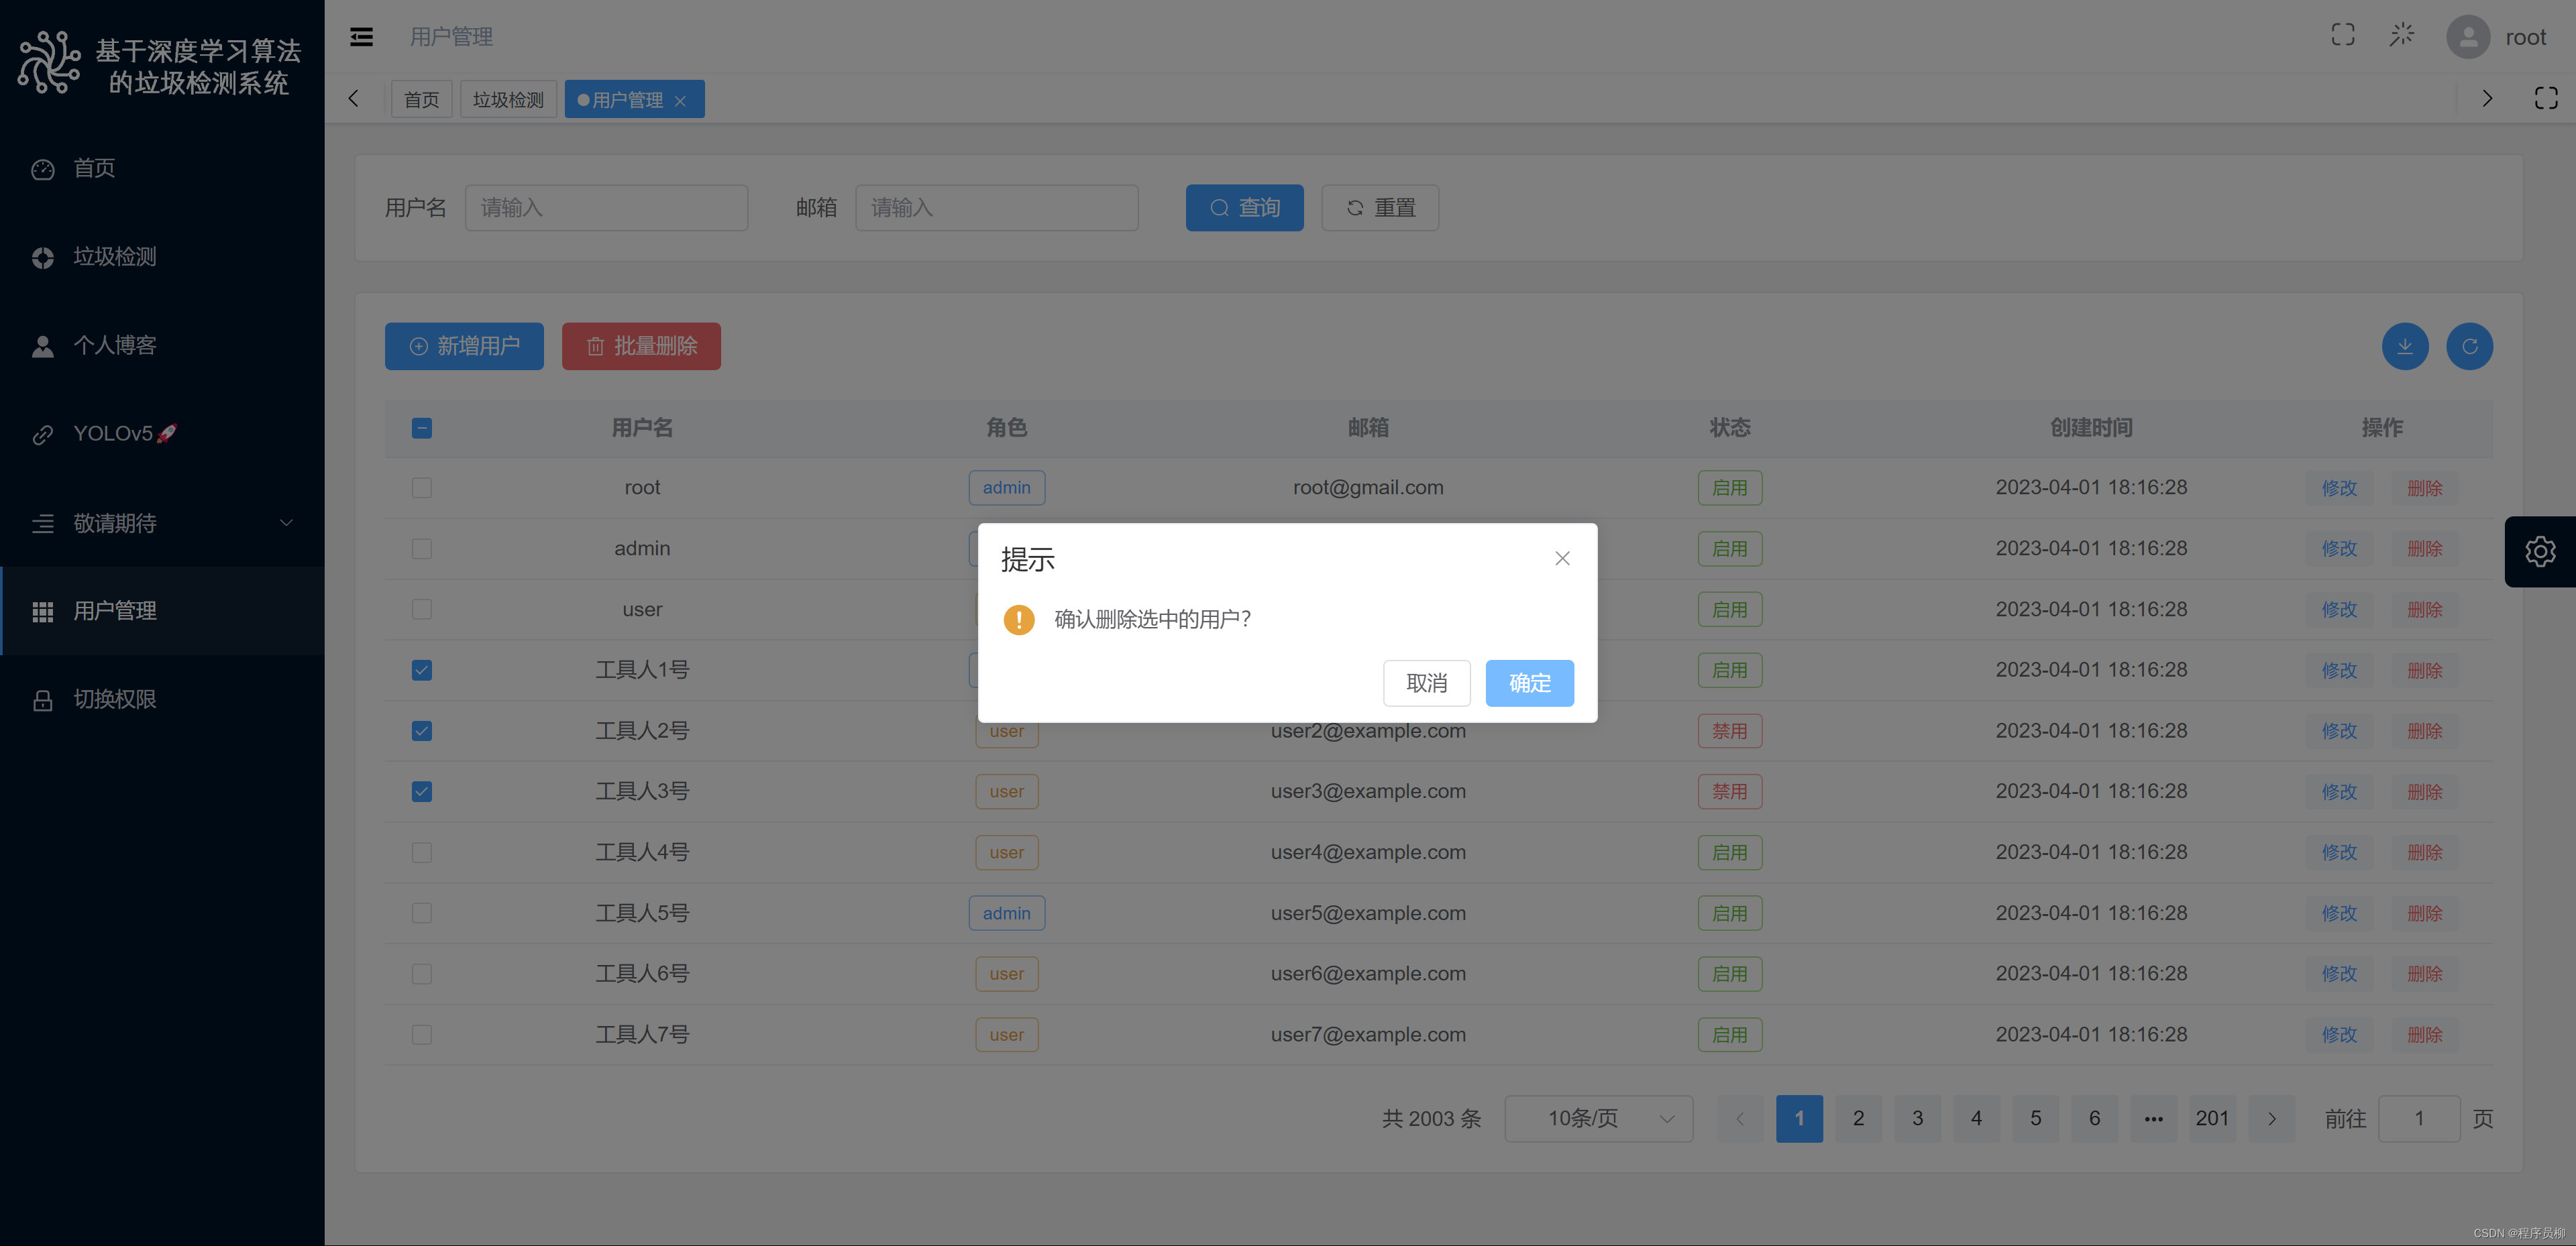Switch to the 首页 tab

tap(421, 99)
